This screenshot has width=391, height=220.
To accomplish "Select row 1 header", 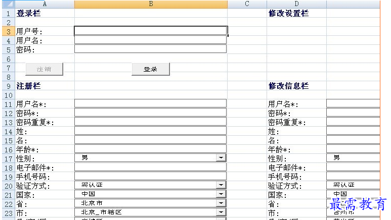I will (9, 14).
